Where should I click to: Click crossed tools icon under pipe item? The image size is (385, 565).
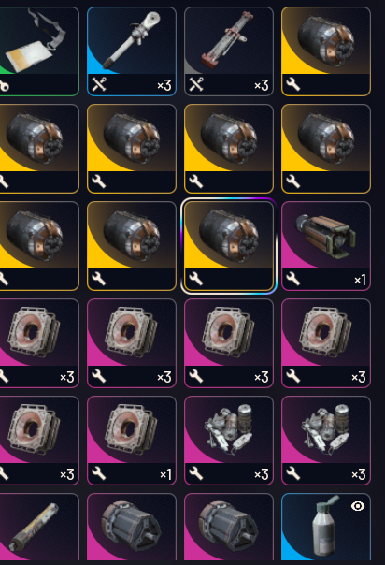point(99,85)
